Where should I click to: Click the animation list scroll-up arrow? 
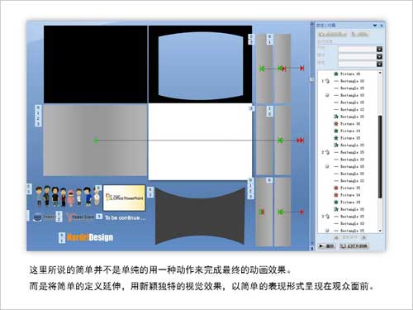click(x=380, y=73)
